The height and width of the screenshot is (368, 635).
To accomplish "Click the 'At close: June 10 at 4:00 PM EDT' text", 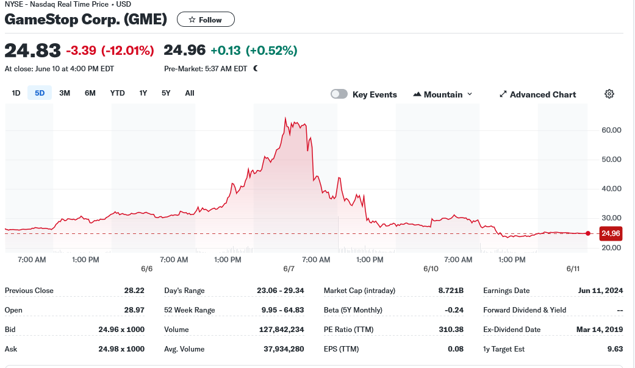I will point(59,69).
